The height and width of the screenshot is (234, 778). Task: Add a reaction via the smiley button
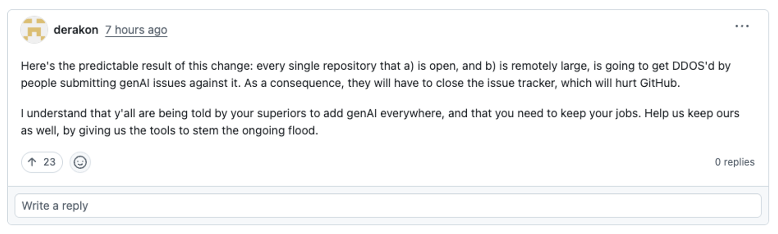click(80, 162)
